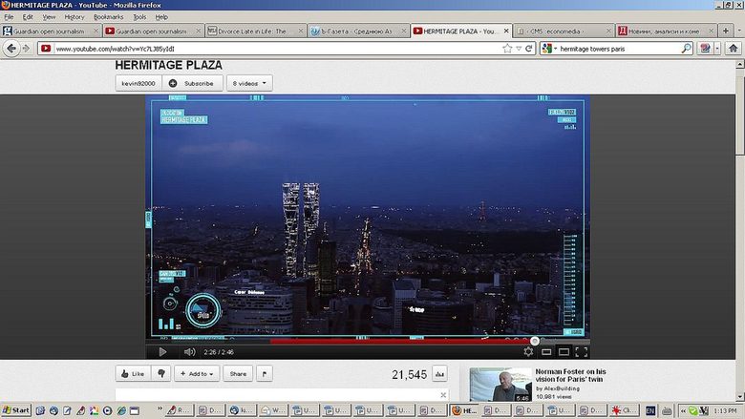
Task: Open the View menu
Action: coord(49,16)
